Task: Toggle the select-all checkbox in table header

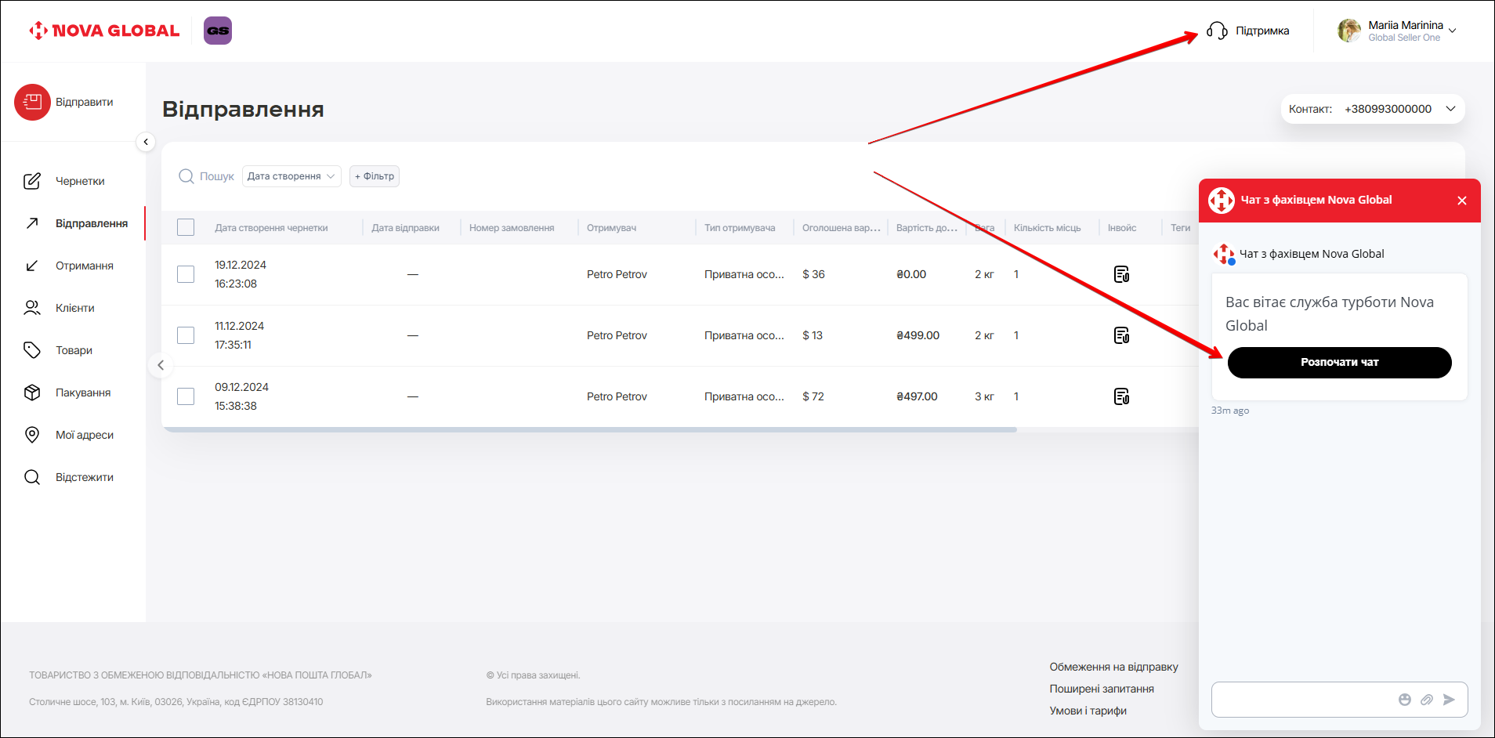Action: (186, 227)
